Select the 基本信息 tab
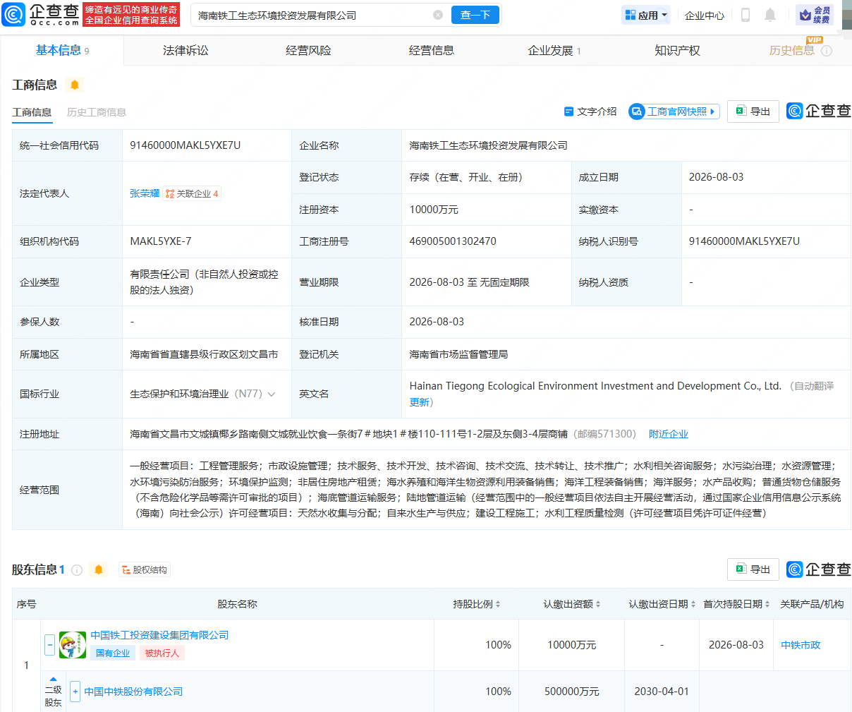Screen dimensions: 852x712 (62, 50)
